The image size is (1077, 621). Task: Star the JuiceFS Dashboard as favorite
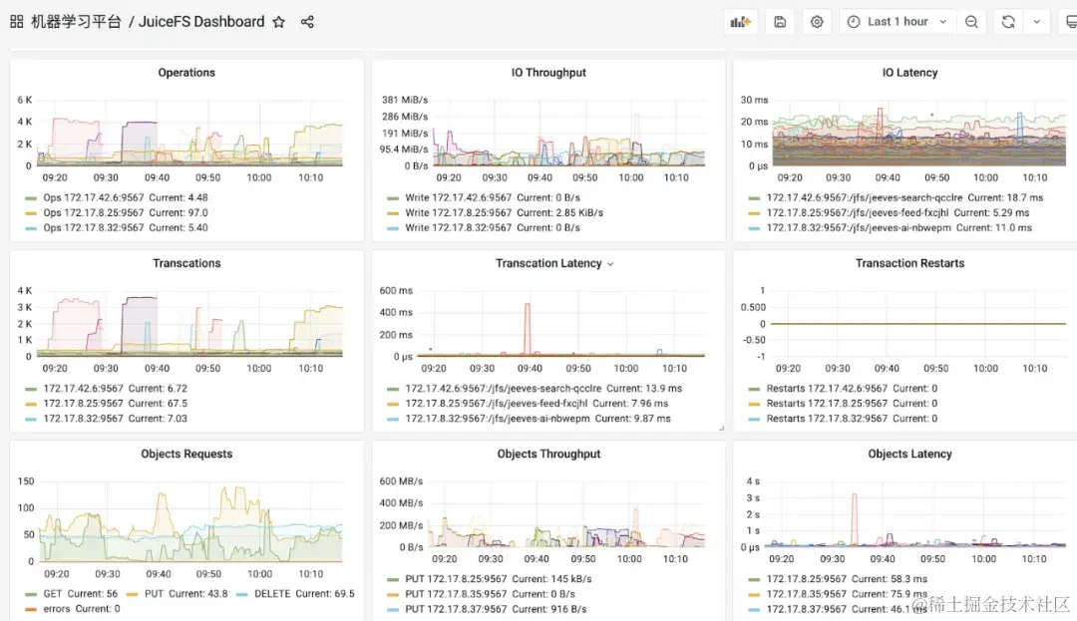[x=279, y=22]
